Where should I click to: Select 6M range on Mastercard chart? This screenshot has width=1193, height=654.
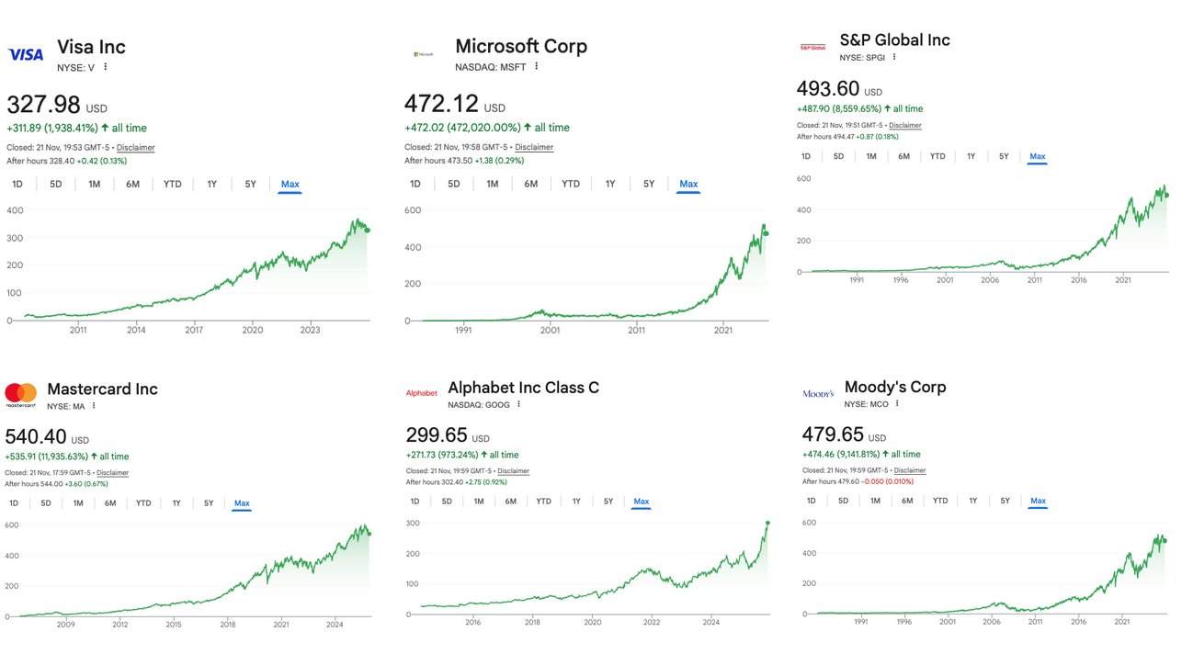[110, 502]
